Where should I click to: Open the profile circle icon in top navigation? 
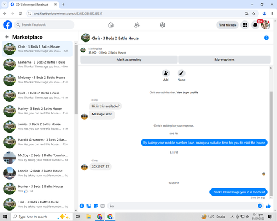[x=162, y=25]
